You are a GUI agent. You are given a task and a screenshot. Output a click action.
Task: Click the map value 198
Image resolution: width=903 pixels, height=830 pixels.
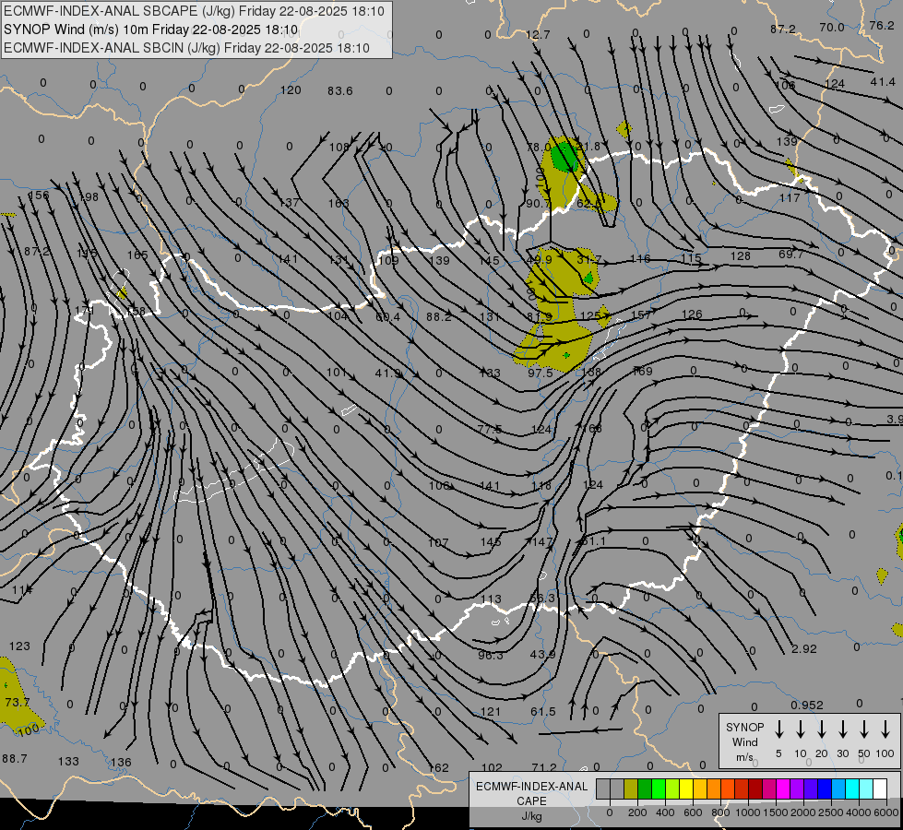pos(89,197)
